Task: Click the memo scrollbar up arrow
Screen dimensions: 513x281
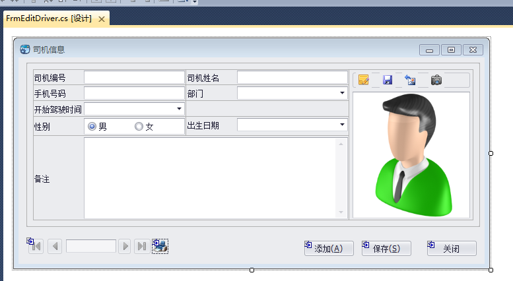Action: 341,144
